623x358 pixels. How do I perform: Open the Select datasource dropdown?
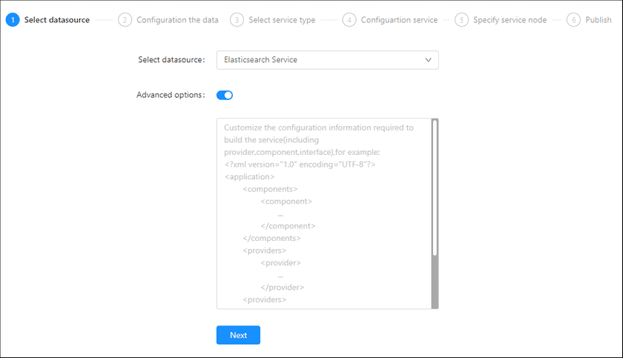click(327, 60)
